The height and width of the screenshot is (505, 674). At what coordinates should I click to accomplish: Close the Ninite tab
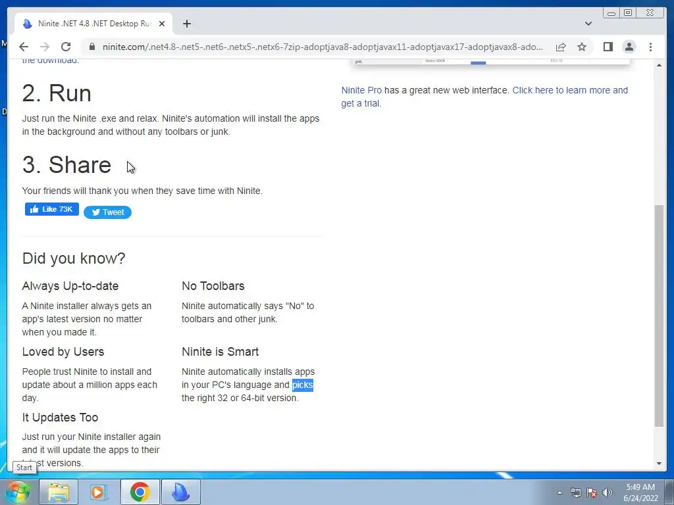click(x=162, y=24)
